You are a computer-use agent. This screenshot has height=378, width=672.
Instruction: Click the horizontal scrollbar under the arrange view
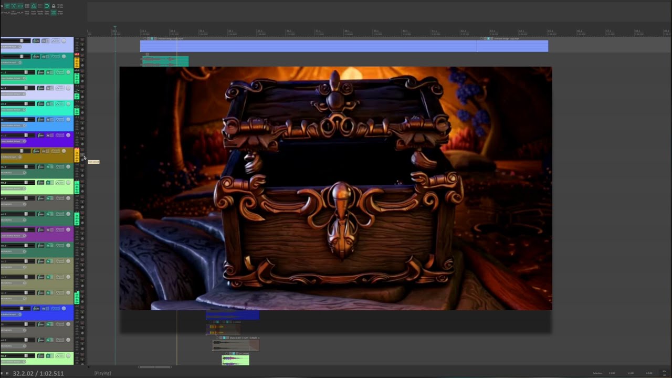click(x=155, y=367)
